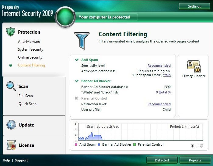Open the Help link
The image size is (213, 166).
click(x=6, y=160)
